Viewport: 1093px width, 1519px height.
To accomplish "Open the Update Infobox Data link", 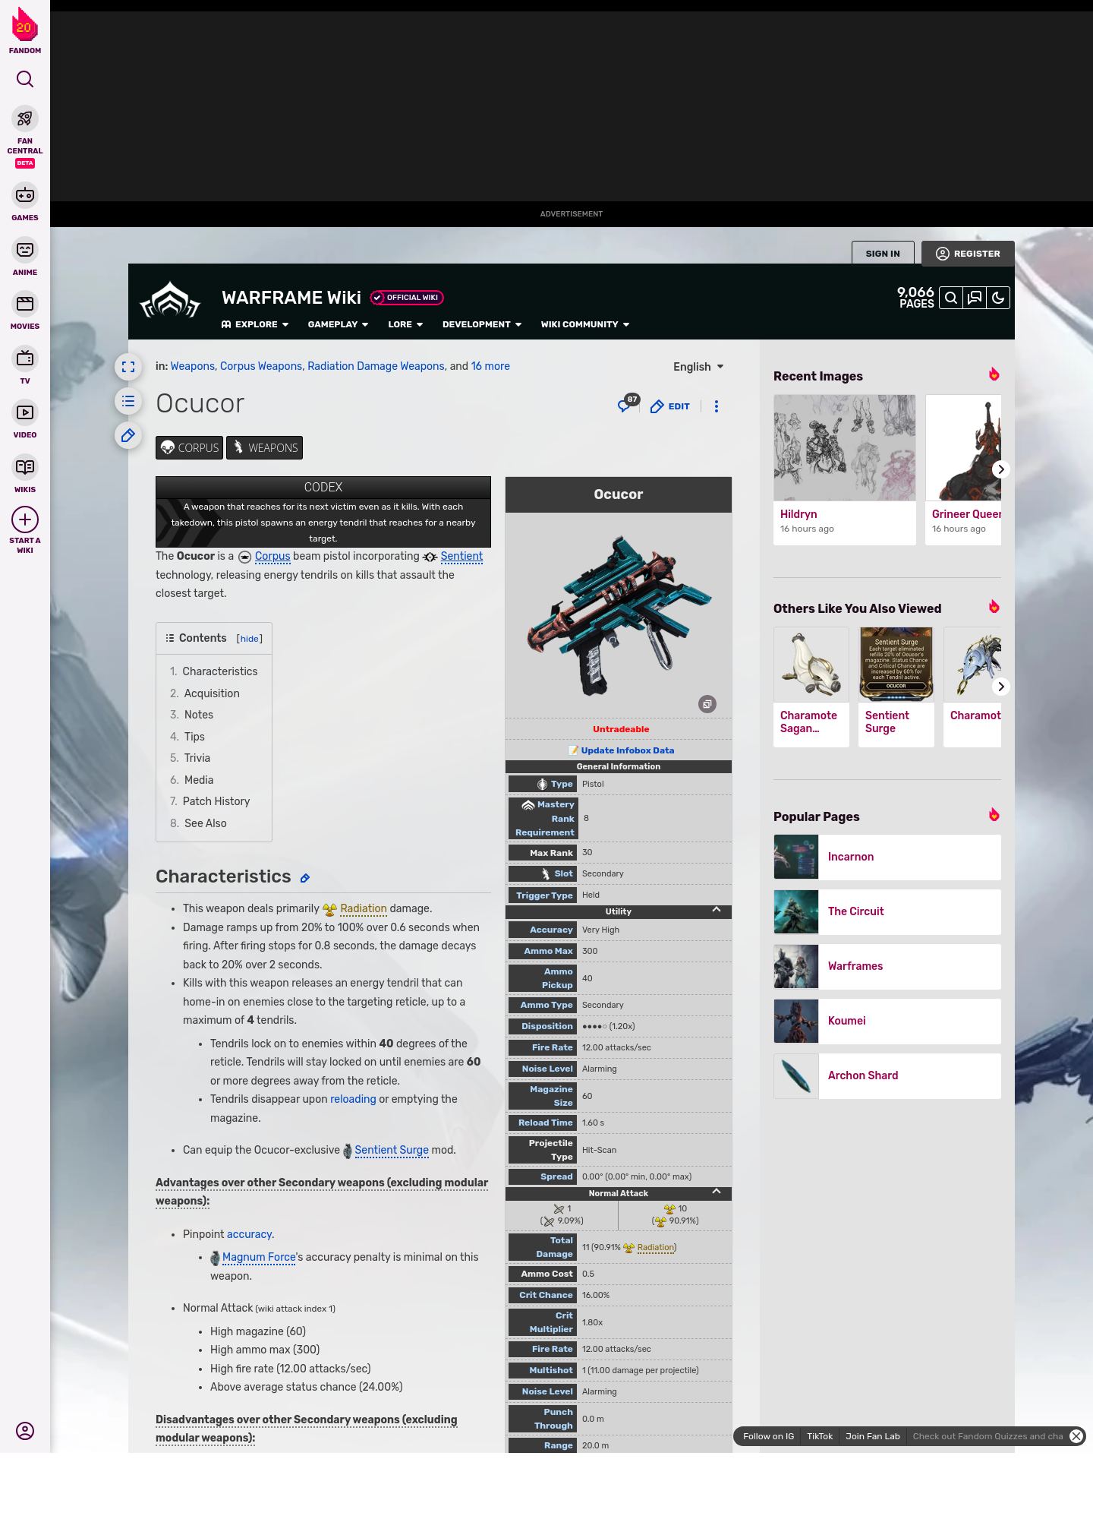I will click(627, 750).
